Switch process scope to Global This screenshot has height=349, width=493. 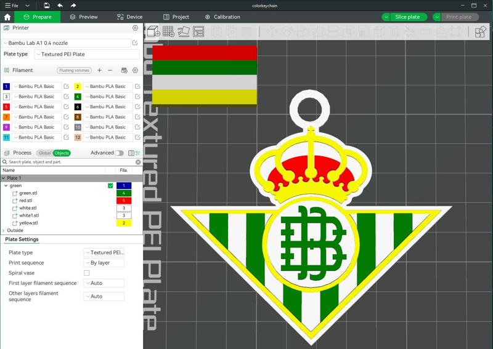click(x=44, y=153)
